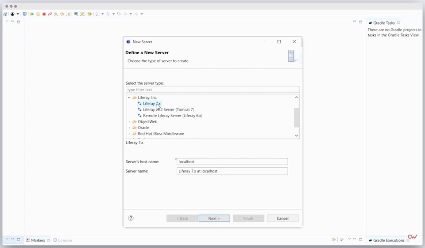The image size is (425, 248).
Task: Click the Next Annotation toolbar icon
Action: click(97, 14)
